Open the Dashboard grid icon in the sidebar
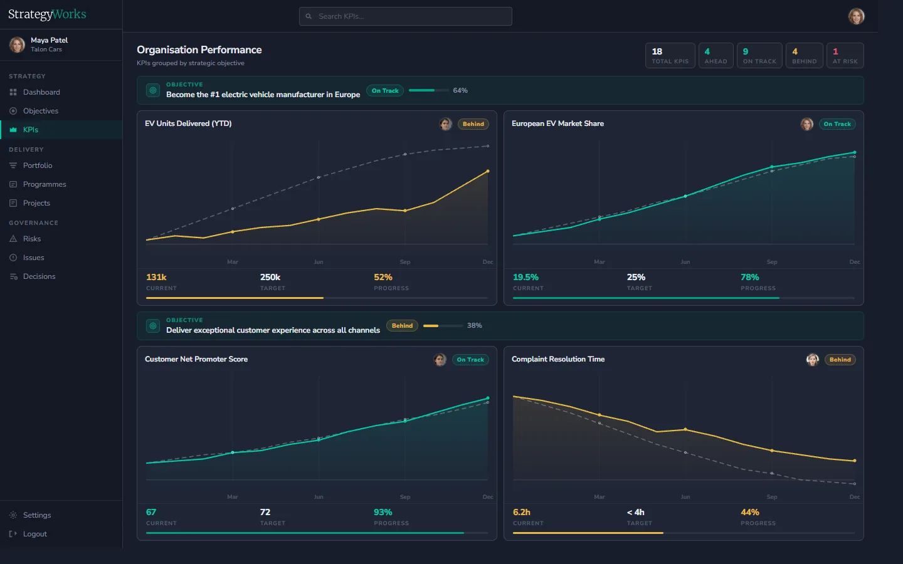Screen dimensions: 903x564 point(14,91)
